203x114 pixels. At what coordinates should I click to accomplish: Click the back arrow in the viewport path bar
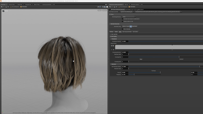(x=2, y=7)
